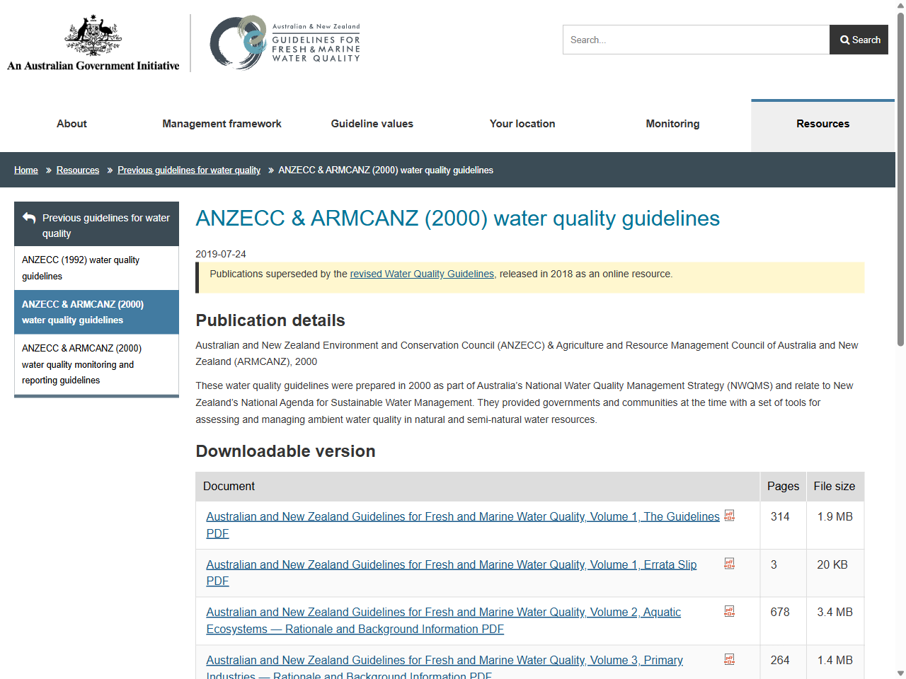
Task: Select the monitoring and reporting guidelines sidebar entry
Action: (x=81, y=364)
